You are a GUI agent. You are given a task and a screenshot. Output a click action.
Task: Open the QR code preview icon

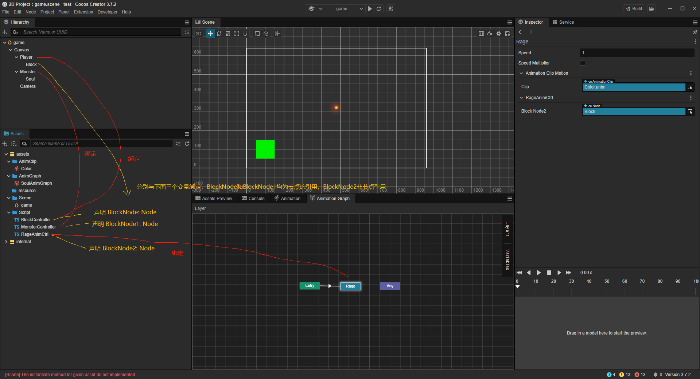click(x=391, y=9)
